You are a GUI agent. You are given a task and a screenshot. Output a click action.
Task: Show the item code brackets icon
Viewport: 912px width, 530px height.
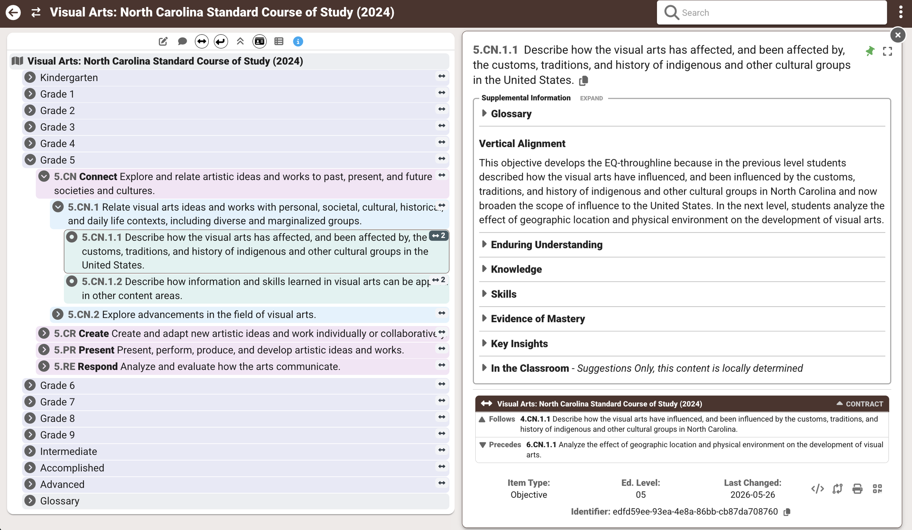click(x=818, y=489)
